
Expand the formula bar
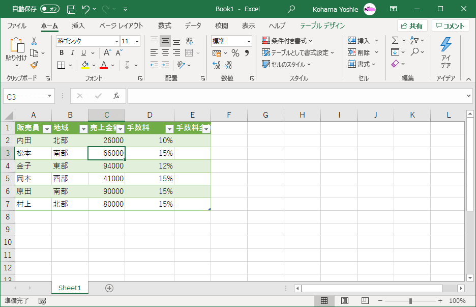pyautogui.click(x=469, y=96)
